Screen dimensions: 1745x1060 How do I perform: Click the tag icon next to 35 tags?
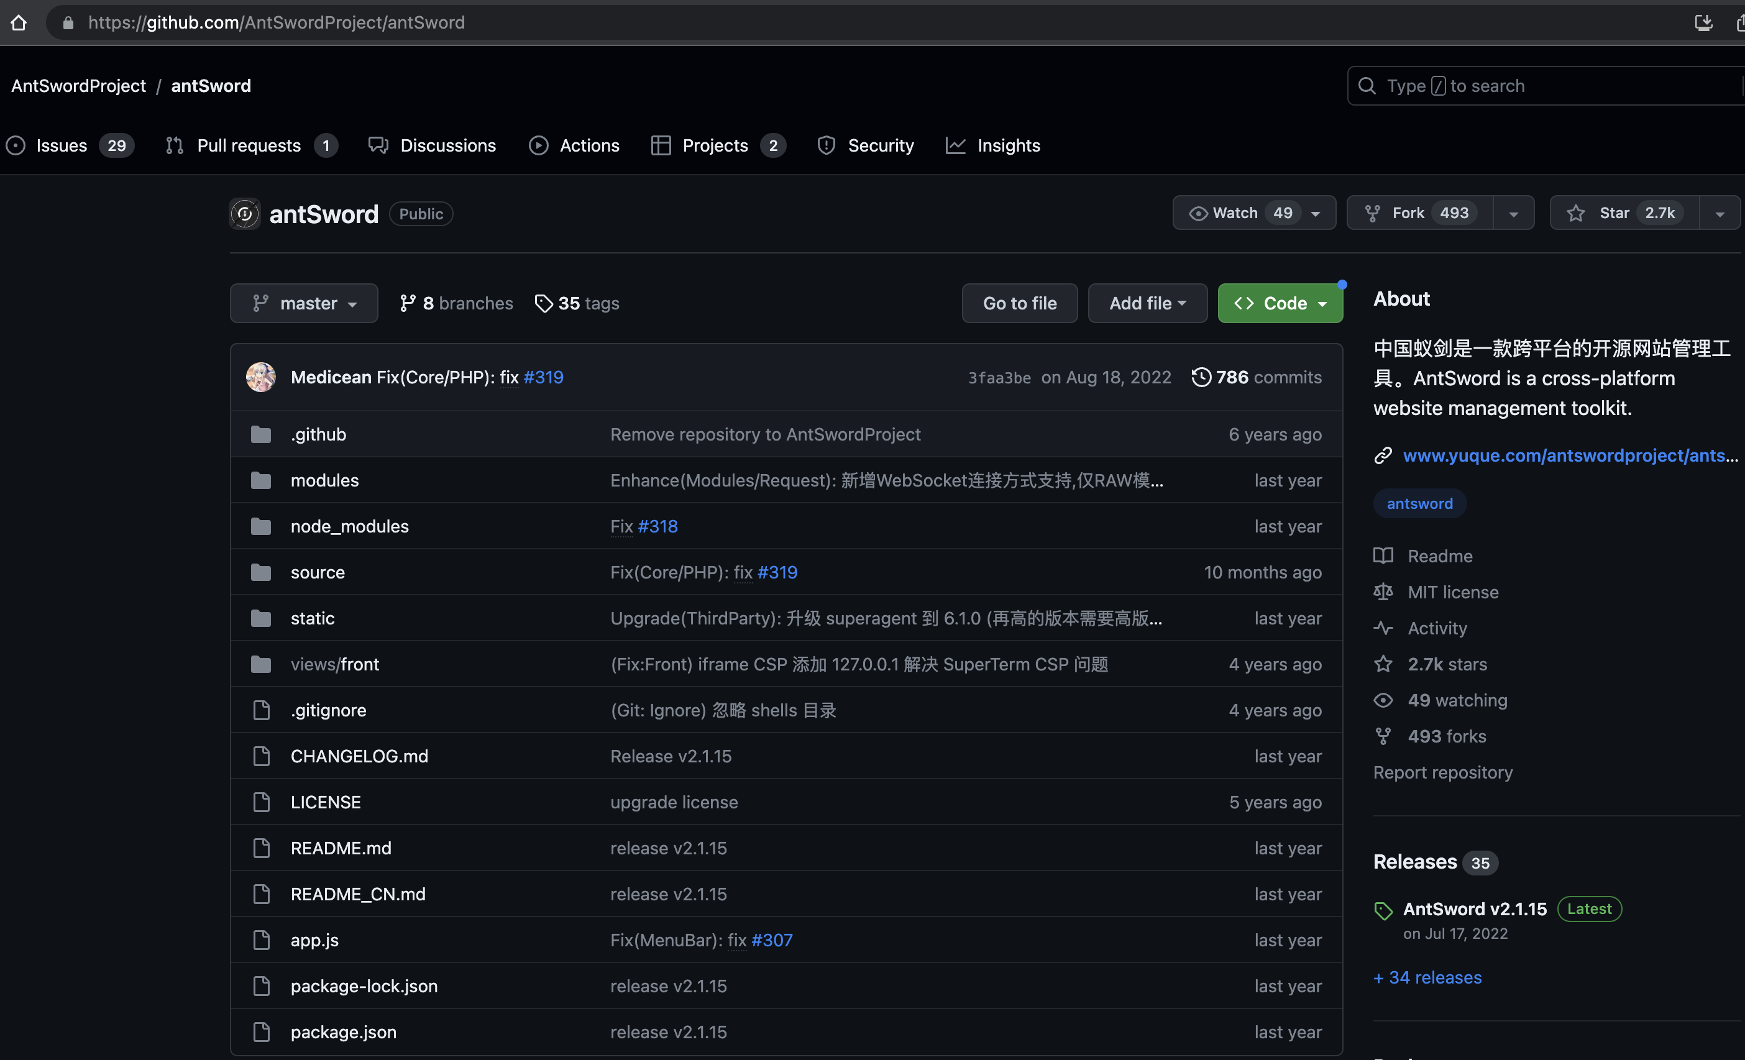tap(543, 304)
